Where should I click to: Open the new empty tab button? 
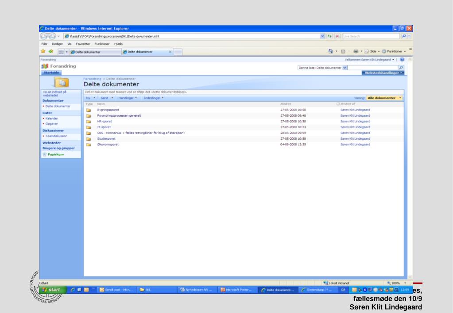178,52
